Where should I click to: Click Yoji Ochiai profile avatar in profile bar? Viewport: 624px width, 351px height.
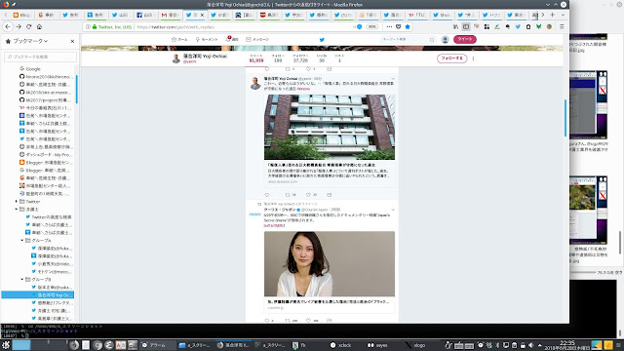coord(176,58)
